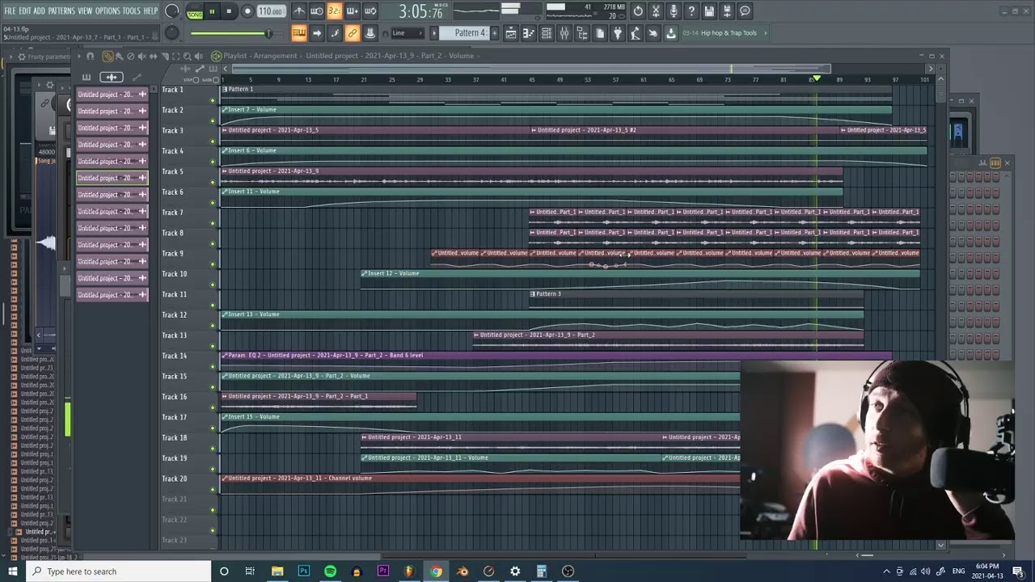Open playlist options menu arrow
This screenshot has height=582, width=1035.
pos(78,56)
